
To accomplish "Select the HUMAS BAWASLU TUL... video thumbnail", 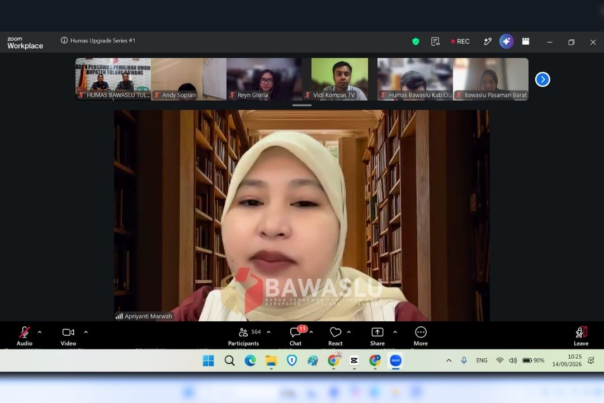I will (113, 79).
